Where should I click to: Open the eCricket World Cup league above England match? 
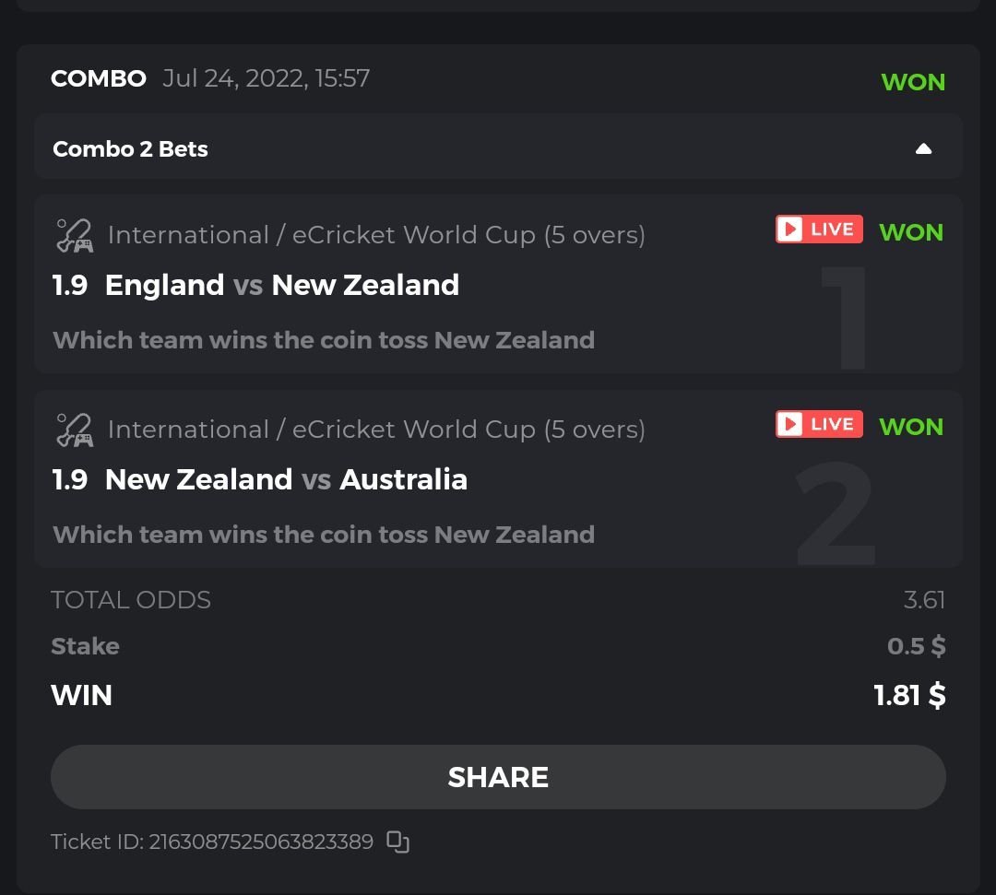tap(376, 235)
